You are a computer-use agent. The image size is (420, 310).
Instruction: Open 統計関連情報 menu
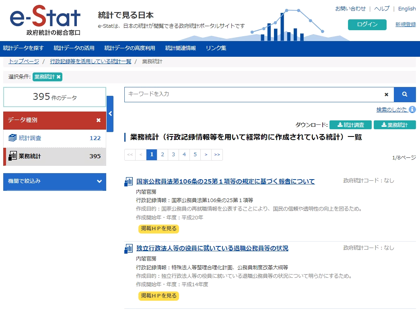pos(181,48)
